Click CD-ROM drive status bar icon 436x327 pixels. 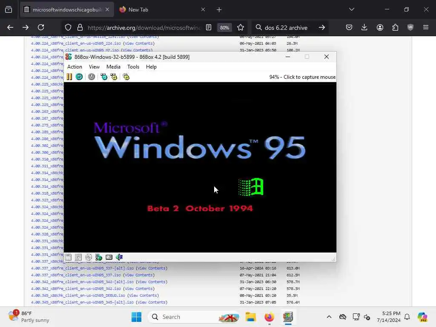[89, 257]
